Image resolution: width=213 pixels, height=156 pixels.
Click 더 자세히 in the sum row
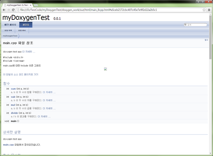pos(49,92)
